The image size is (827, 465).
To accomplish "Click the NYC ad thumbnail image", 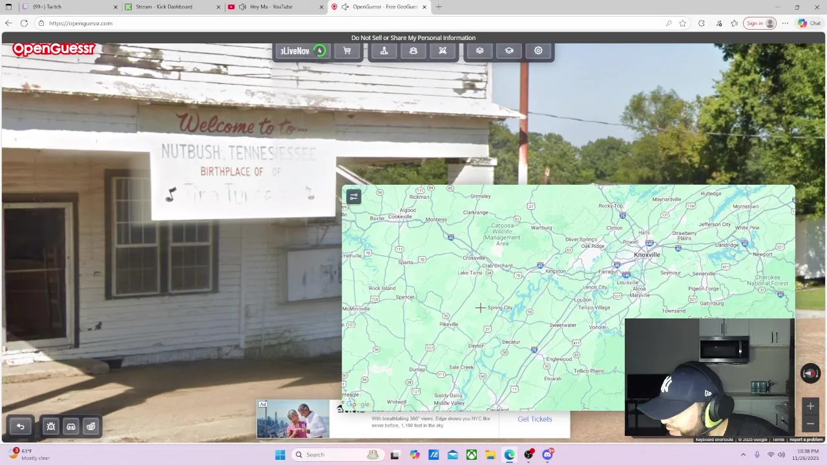I will point(293,419).
